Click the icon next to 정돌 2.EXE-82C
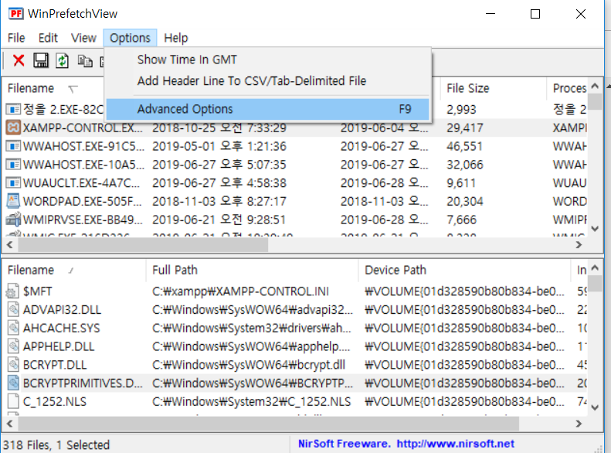The image size is (611, 453). coord(13,109)
